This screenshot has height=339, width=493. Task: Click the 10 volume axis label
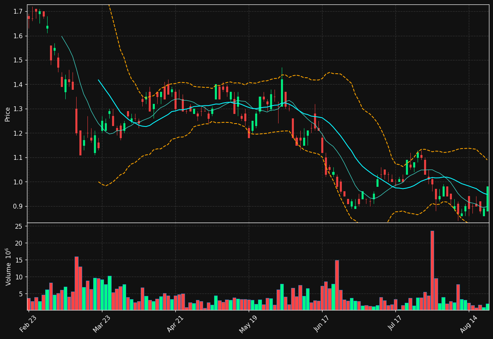19,277
